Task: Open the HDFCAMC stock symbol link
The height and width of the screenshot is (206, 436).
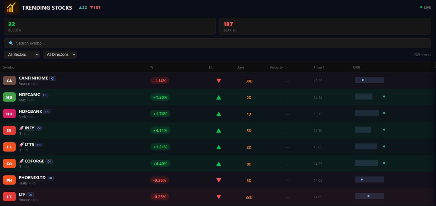Action: 29,95
